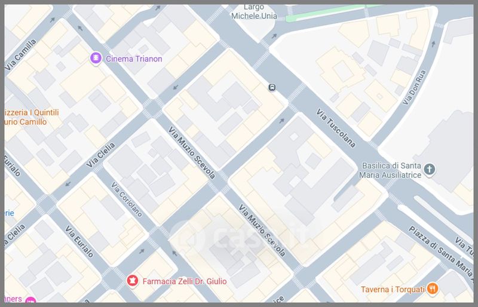
Task: Open the Farmacia Zelli Dr. Giulio label
Action: (185, 281)
